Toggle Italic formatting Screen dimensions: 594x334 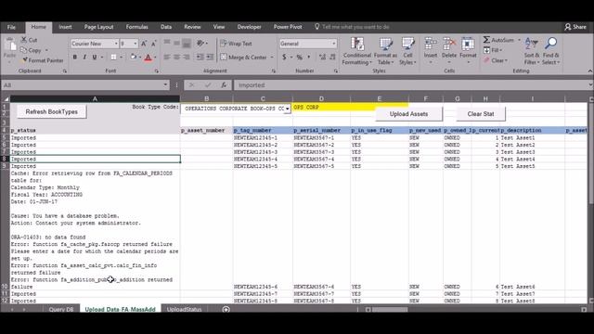click(x=84, y=58)
